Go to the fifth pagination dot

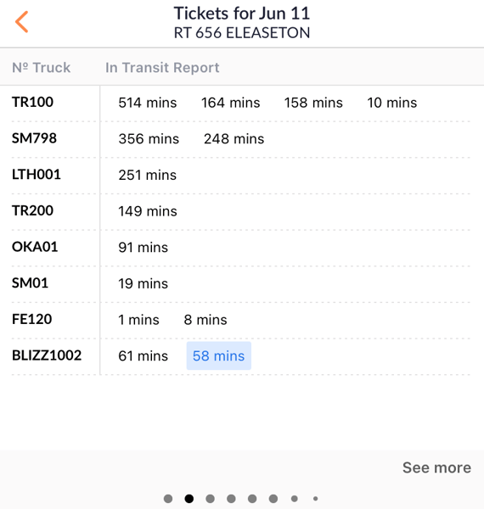point(252,499)
